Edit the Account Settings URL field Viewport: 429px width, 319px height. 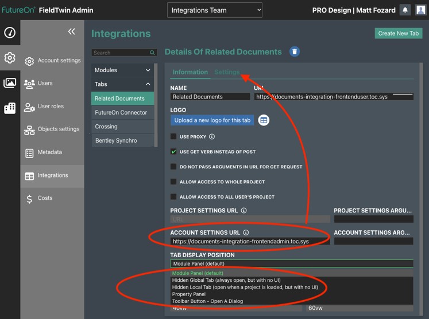[x=250, y=241]
